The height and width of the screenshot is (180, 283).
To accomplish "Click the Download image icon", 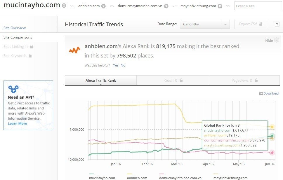I will pos(261,93).
